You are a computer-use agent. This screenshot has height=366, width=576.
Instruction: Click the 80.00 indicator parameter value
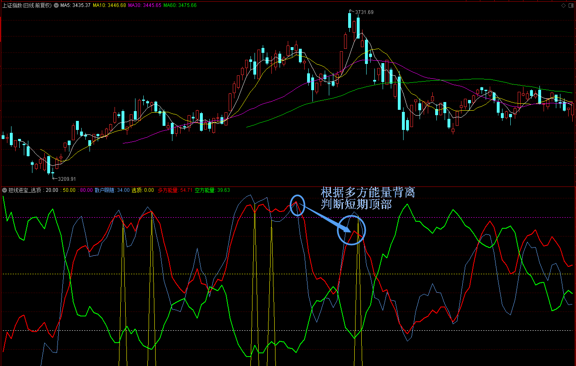[86, 190]
